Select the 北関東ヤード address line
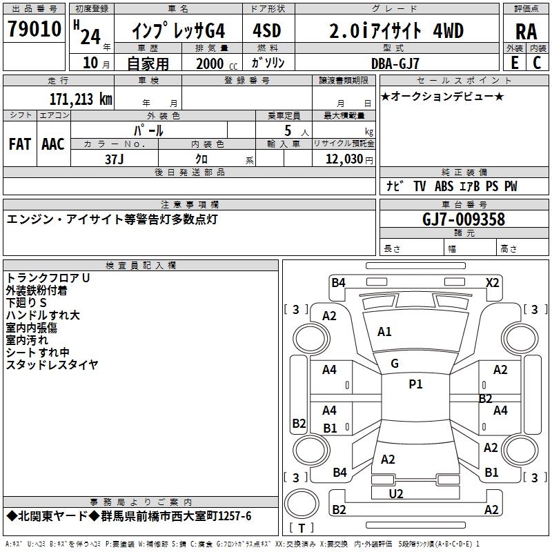This screenshot has height=552, width=552. 129,516
